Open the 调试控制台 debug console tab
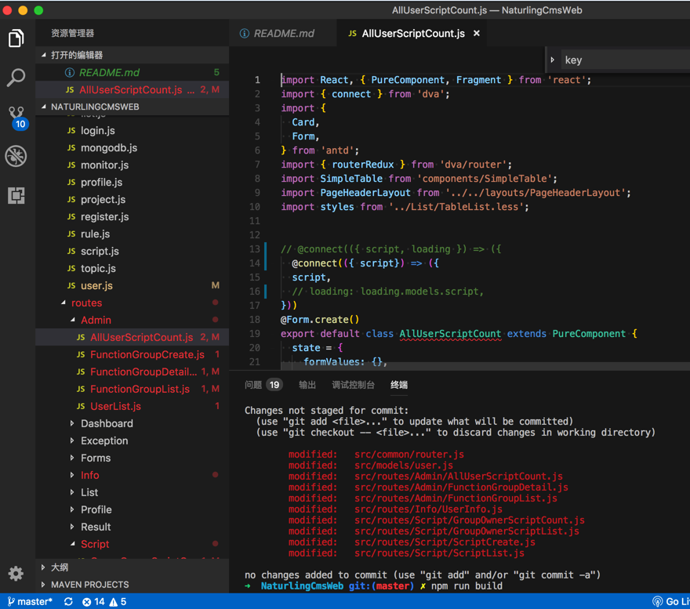This screenshot has height=609, width=690. pyautogui.click(x=353, y=385)
